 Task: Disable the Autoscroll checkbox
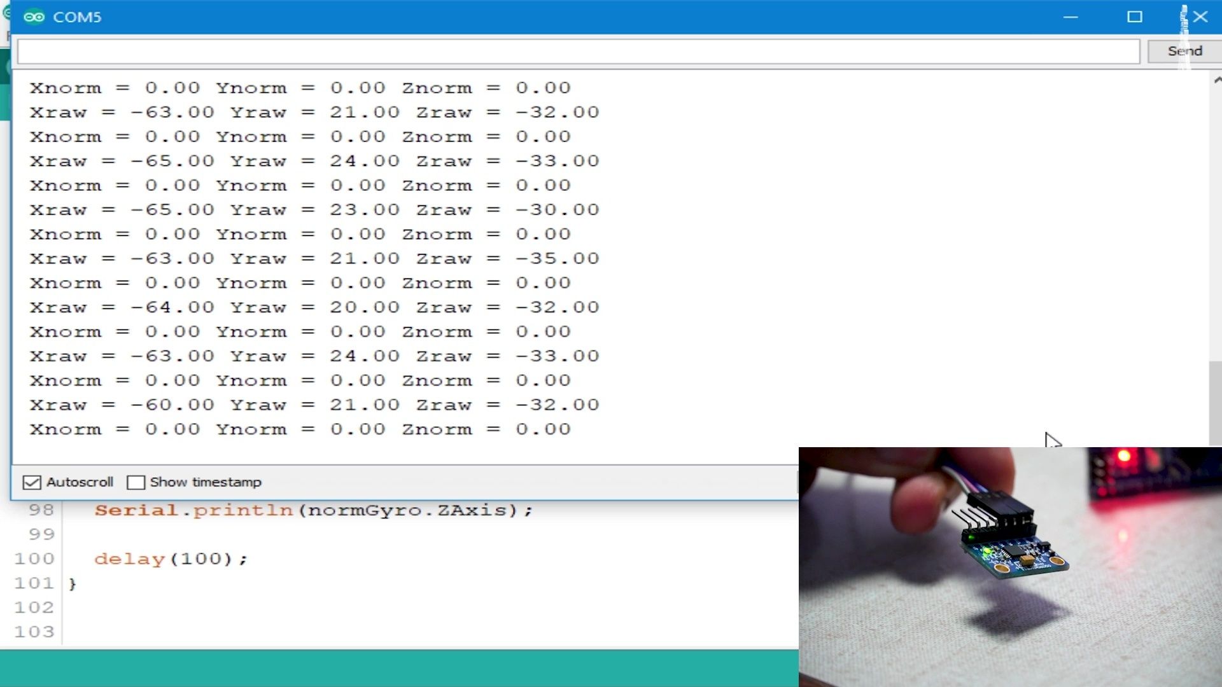[x=32, y=482]
